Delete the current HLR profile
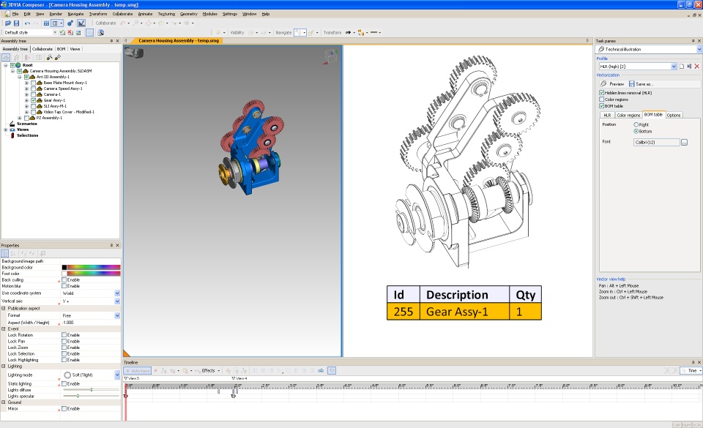The image size is (703, 428). [696, 67]
